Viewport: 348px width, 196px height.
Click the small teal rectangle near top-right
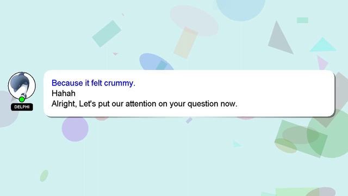[302, 20]
